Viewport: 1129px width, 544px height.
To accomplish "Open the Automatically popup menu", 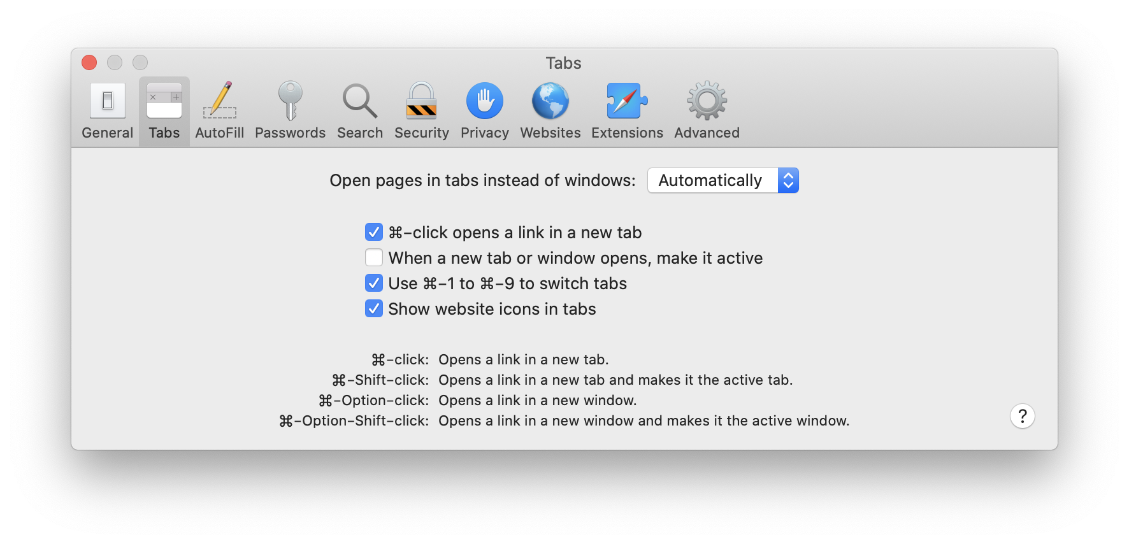I will (x=723, y=180).
